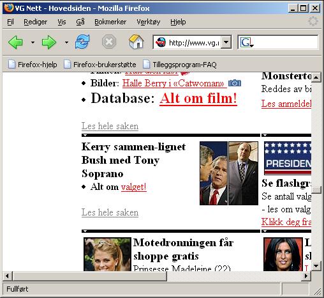The height and width of the screenshot is (298, 324).
Task: Click the Tilleggsprogram-FAQ bookmark page icon
Action: pyautogui.click(x=146, y=64)
